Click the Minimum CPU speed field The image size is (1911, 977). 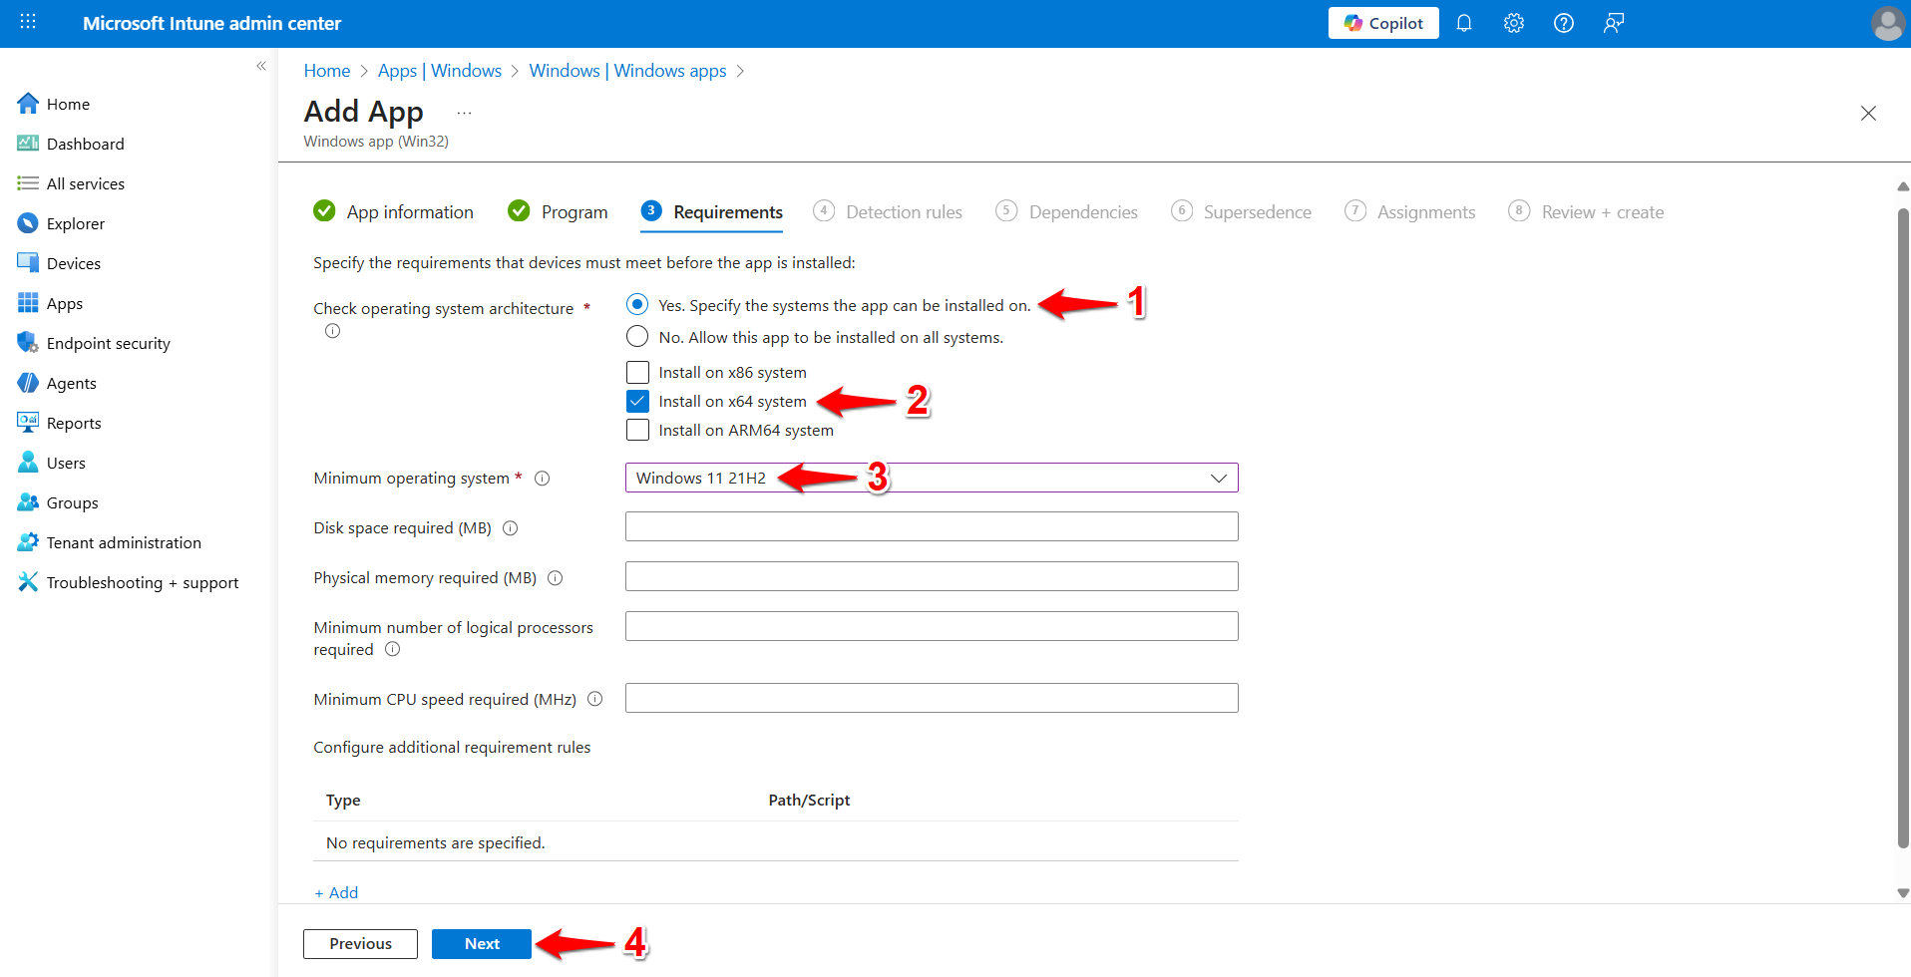932,698
